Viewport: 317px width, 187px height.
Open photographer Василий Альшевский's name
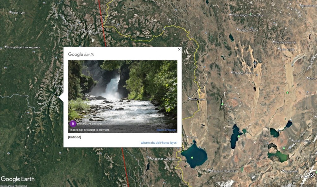tap(89, 124)
